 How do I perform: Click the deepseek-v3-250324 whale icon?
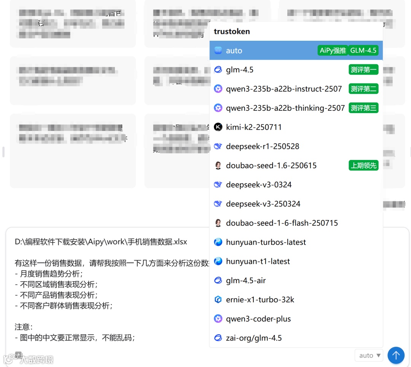coord(218,203)
